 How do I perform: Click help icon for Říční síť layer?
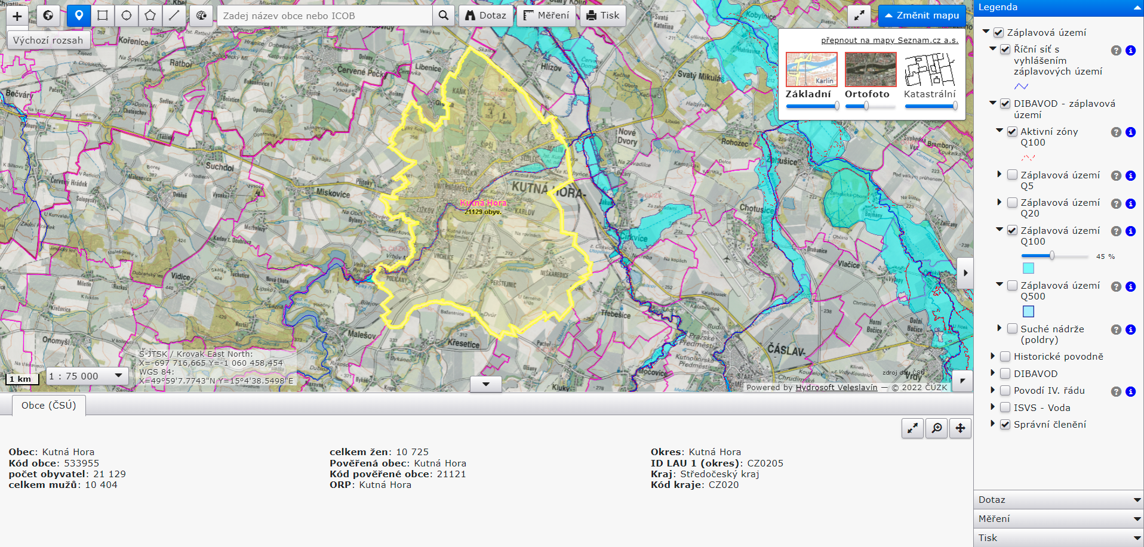point(1116,50)
